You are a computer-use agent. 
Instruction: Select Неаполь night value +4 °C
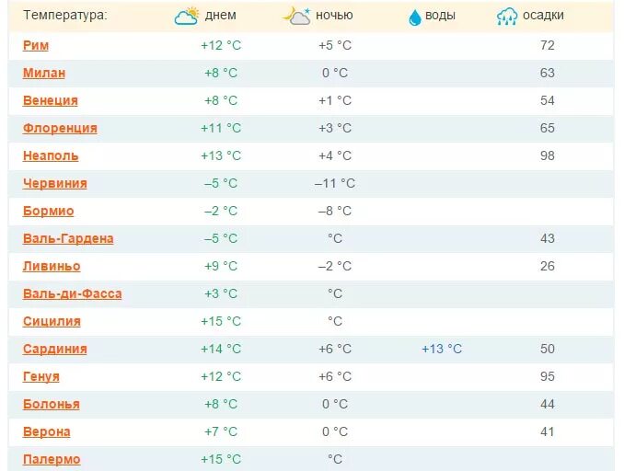(335, 155)
